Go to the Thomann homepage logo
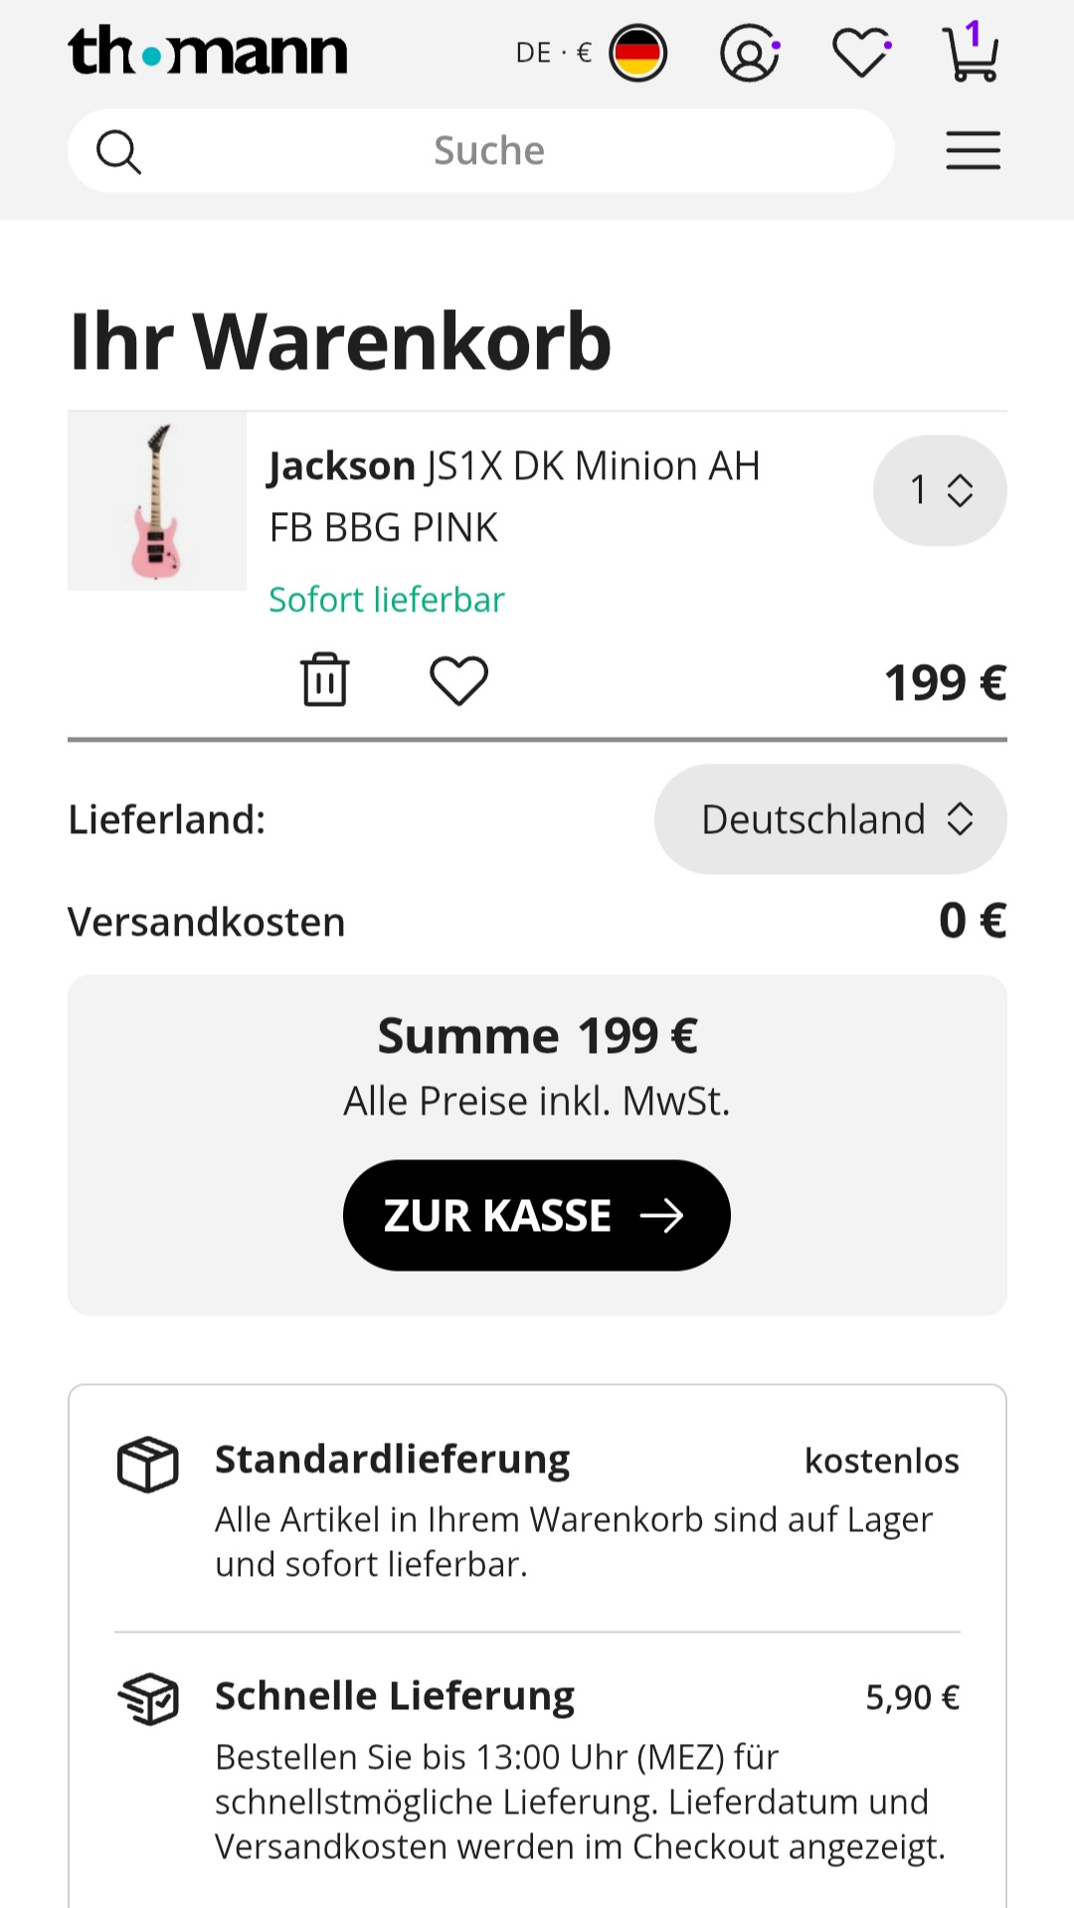 208,52
